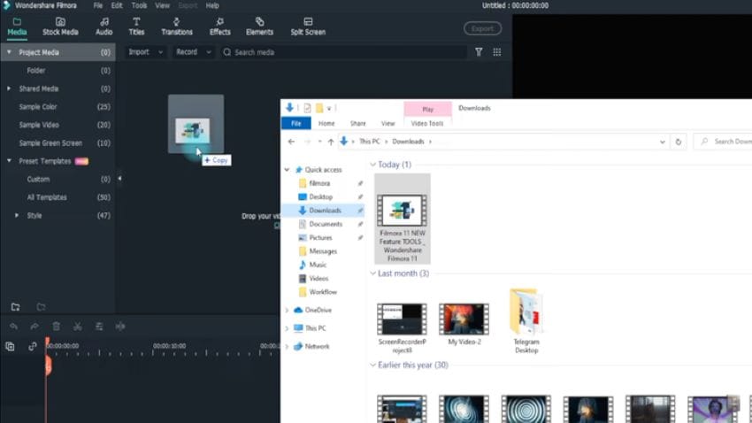Select Filmora 11 NEW Feature video file
Viewport: 752px width, 423px height.
[x=403, y=219]
